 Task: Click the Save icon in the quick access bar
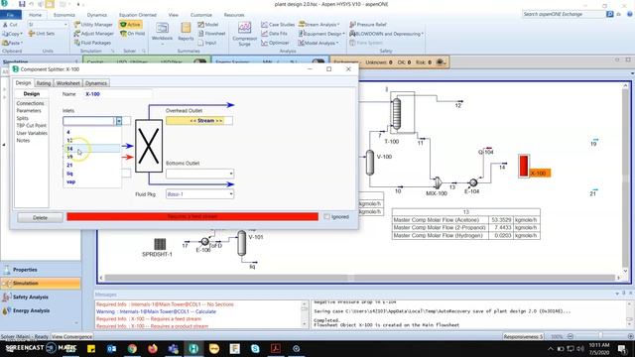[22, 4]
